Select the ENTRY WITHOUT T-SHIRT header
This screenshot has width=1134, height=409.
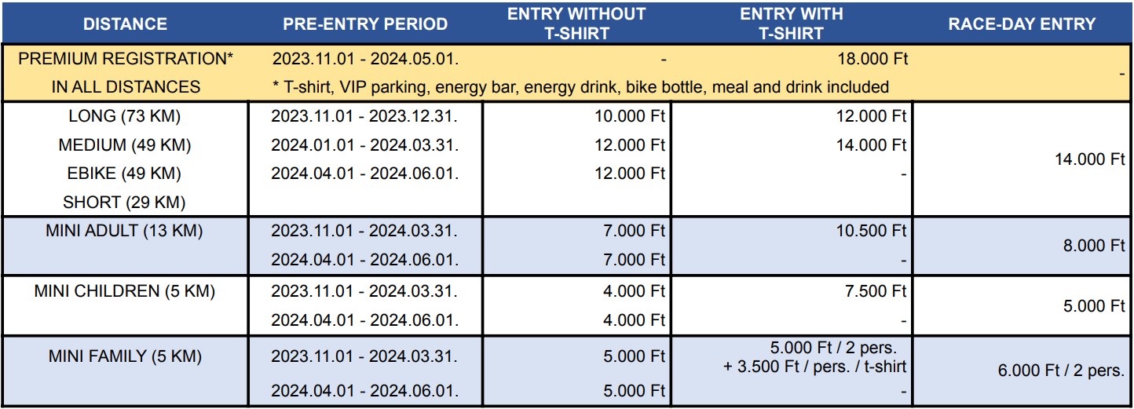[x=576, y=24]
